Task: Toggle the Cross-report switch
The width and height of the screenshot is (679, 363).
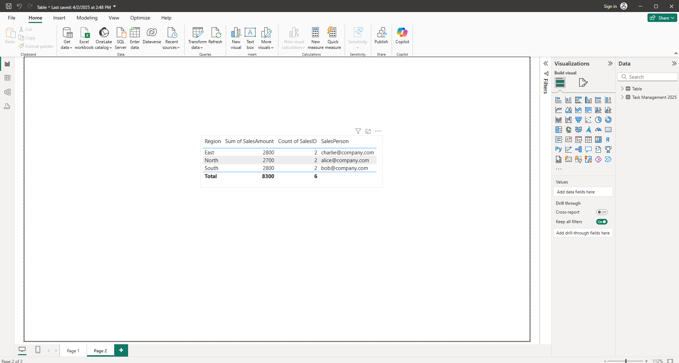Action: (602, 212)
